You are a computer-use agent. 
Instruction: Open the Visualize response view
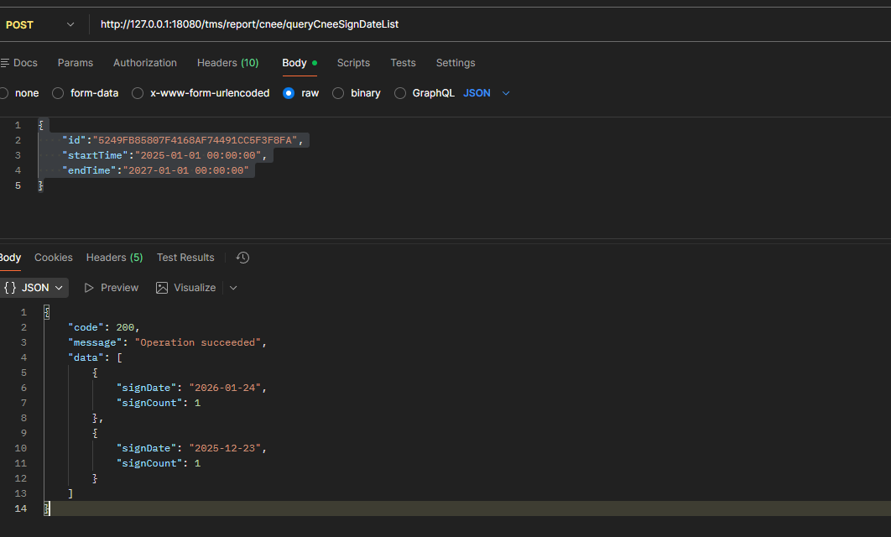[x=185, y=288]
